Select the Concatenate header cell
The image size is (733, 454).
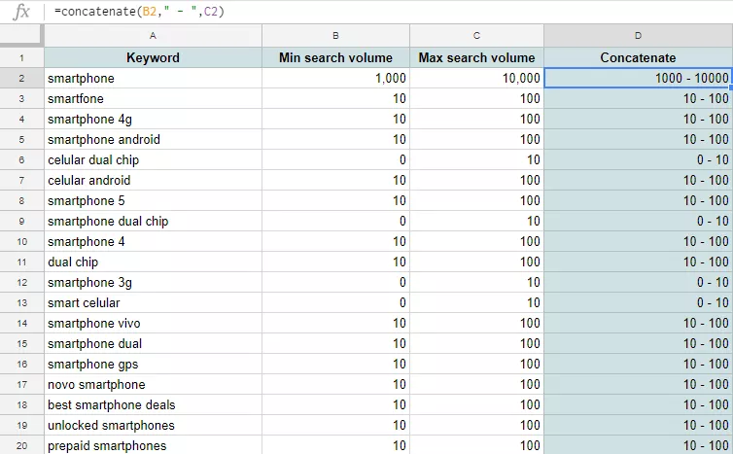click(638, 57)
